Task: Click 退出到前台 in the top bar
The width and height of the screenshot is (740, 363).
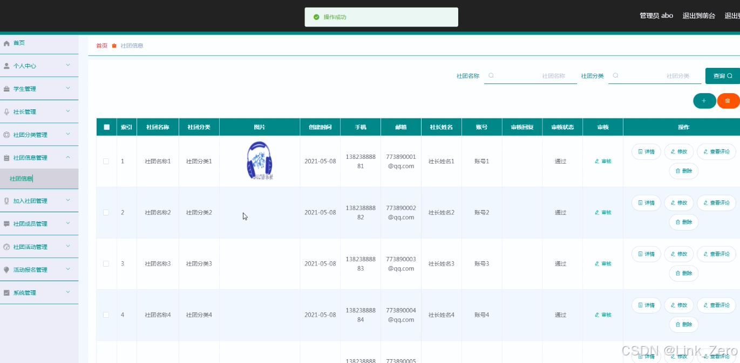Action: point(699,16)
